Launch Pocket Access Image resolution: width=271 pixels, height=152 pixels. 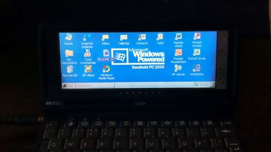coord(197,40)
